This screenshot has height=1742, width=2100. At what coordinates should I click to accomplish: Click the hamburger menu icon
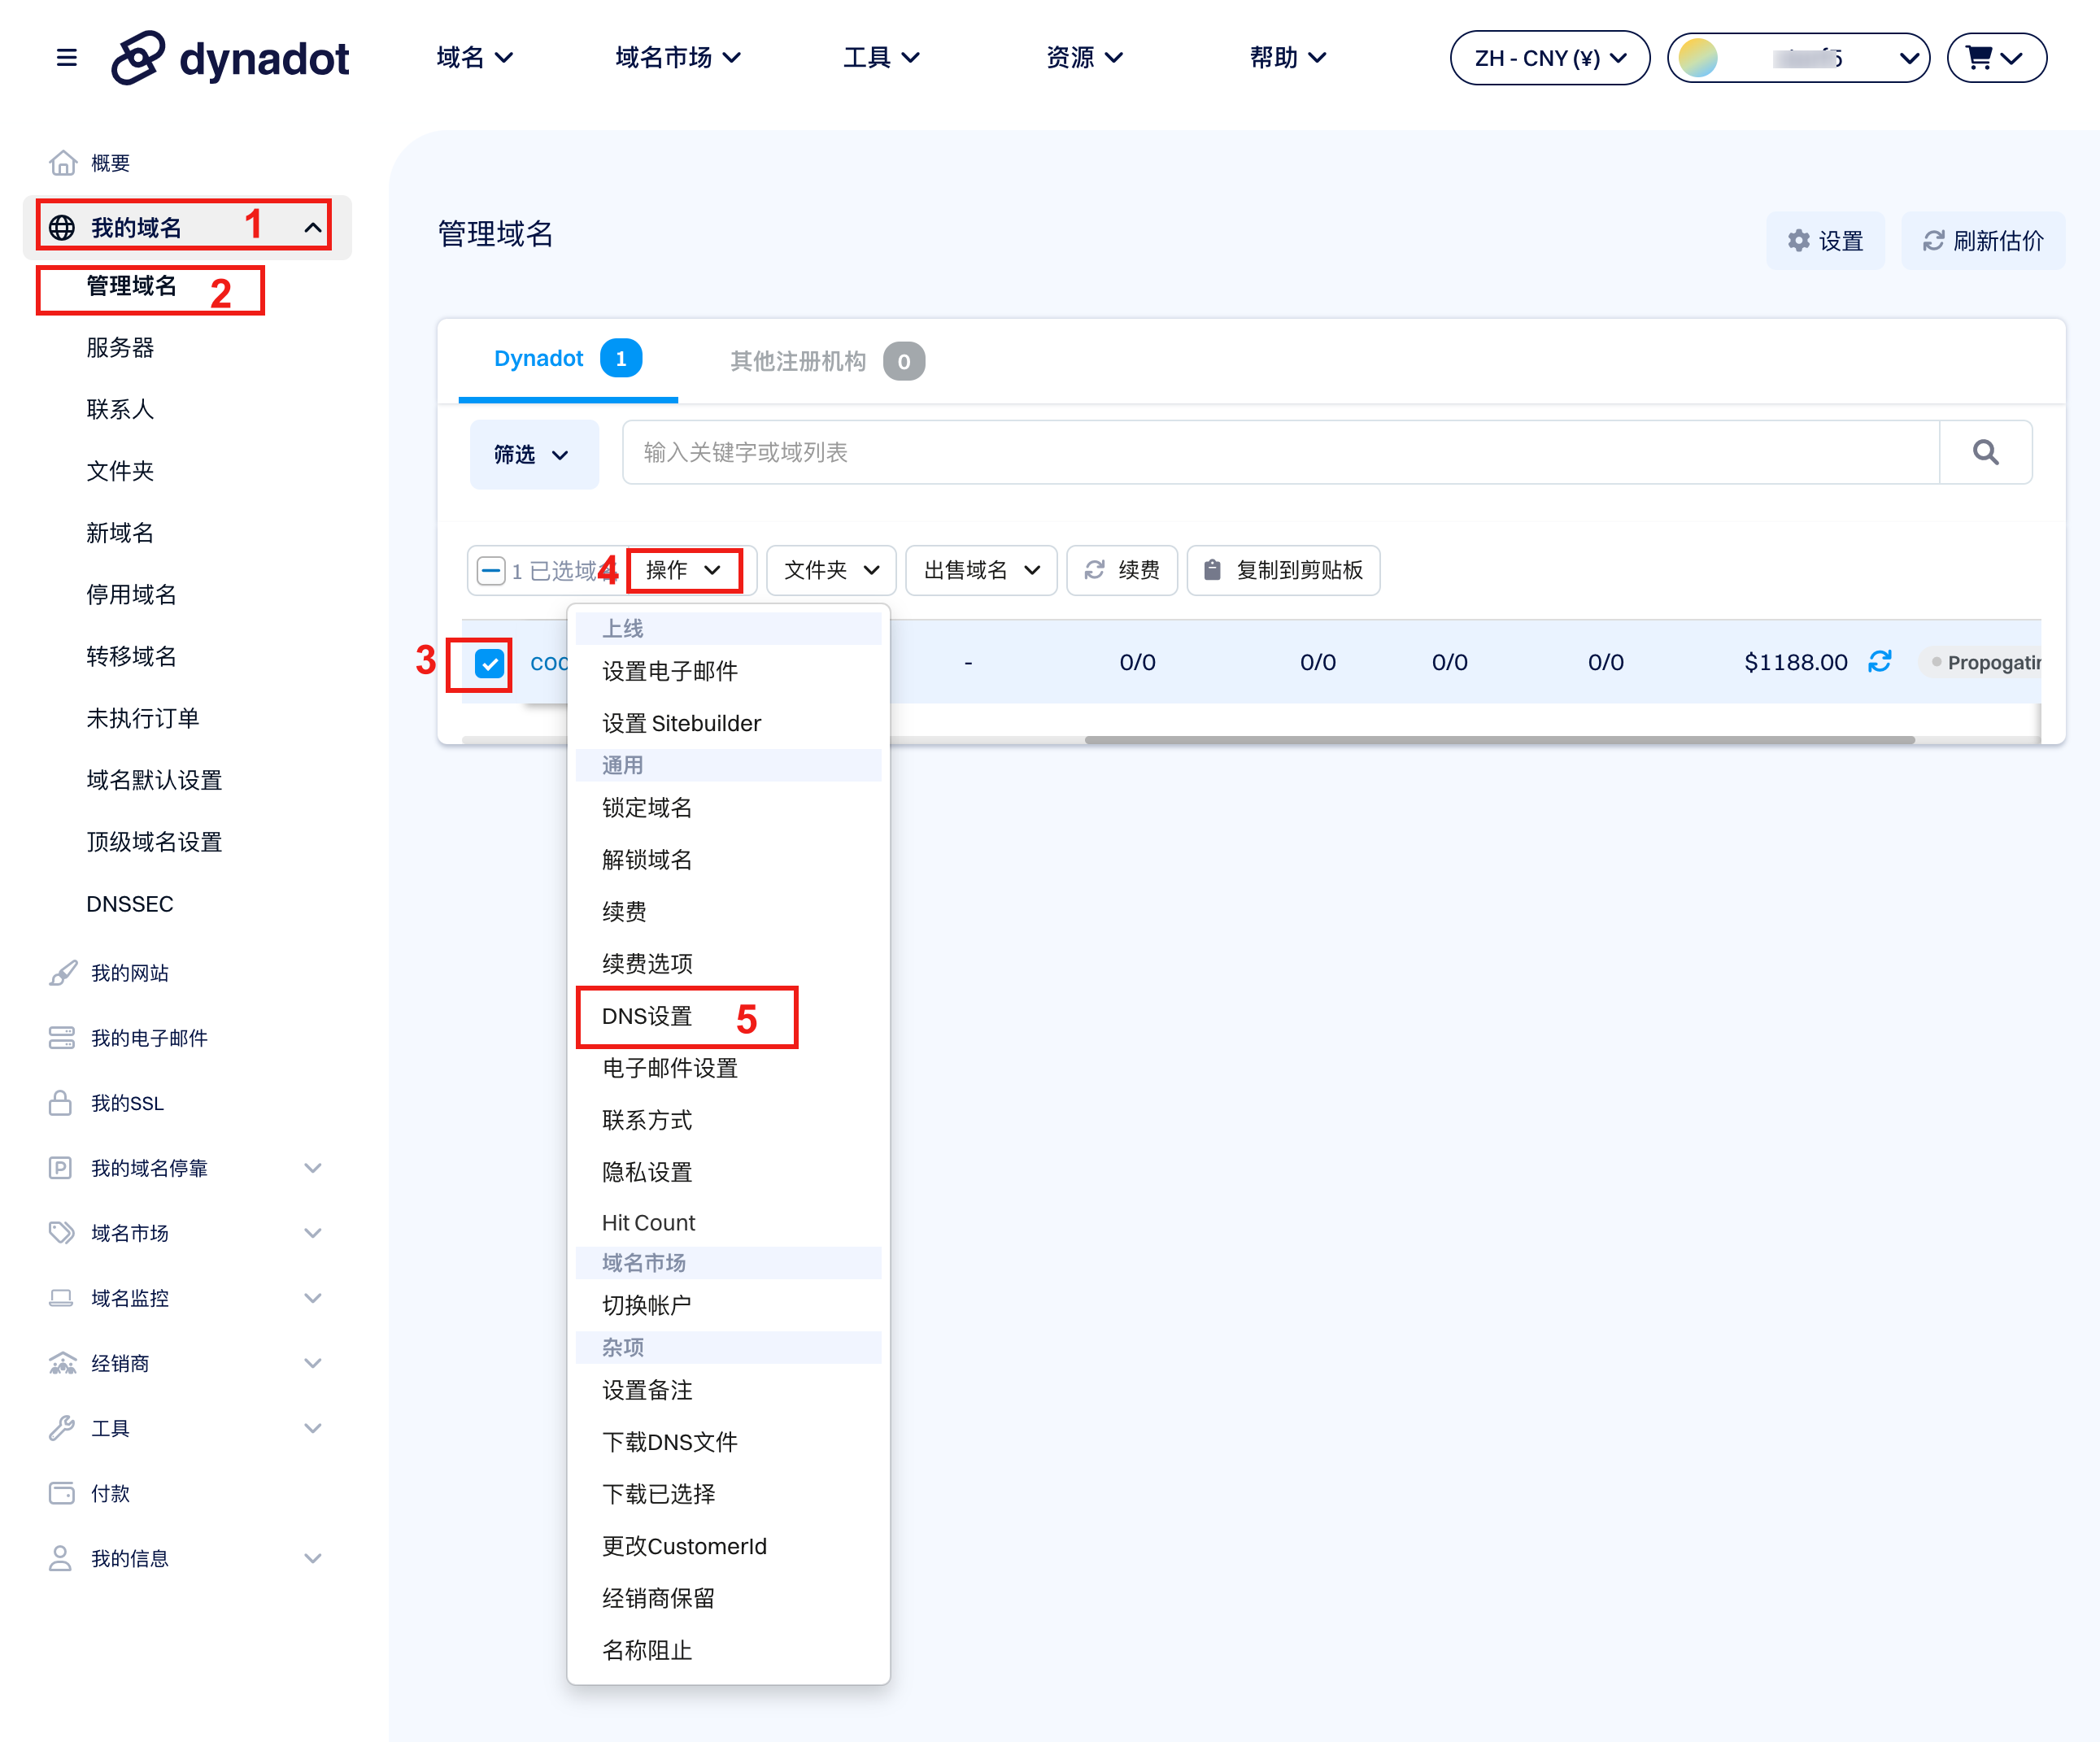(66, 58)
